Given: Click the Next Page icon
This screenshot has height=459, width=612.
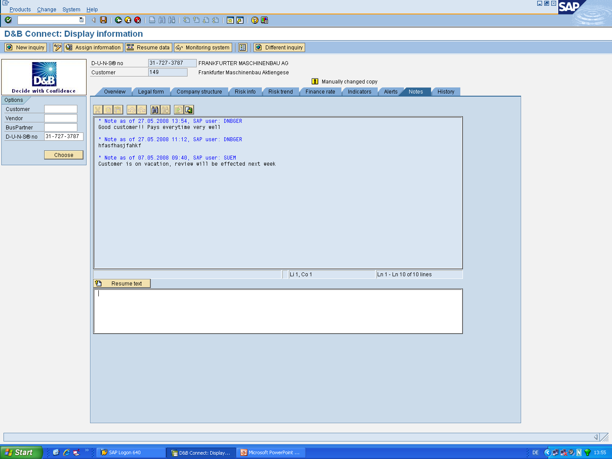Looking at the screenshot, I should click(x=206, y=20).
